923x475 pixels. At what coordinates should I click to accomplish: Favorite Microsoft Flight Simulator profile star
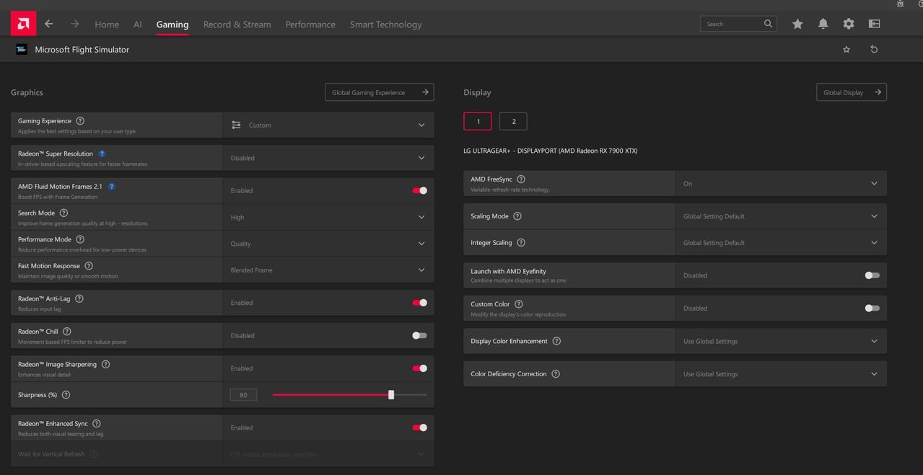tap(847, 50)
